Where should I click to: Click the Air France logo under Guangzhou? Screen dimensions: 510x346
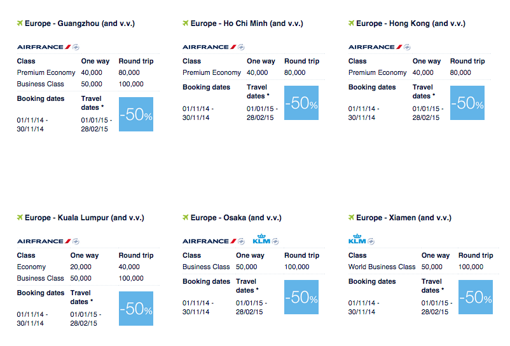(44, 47)
